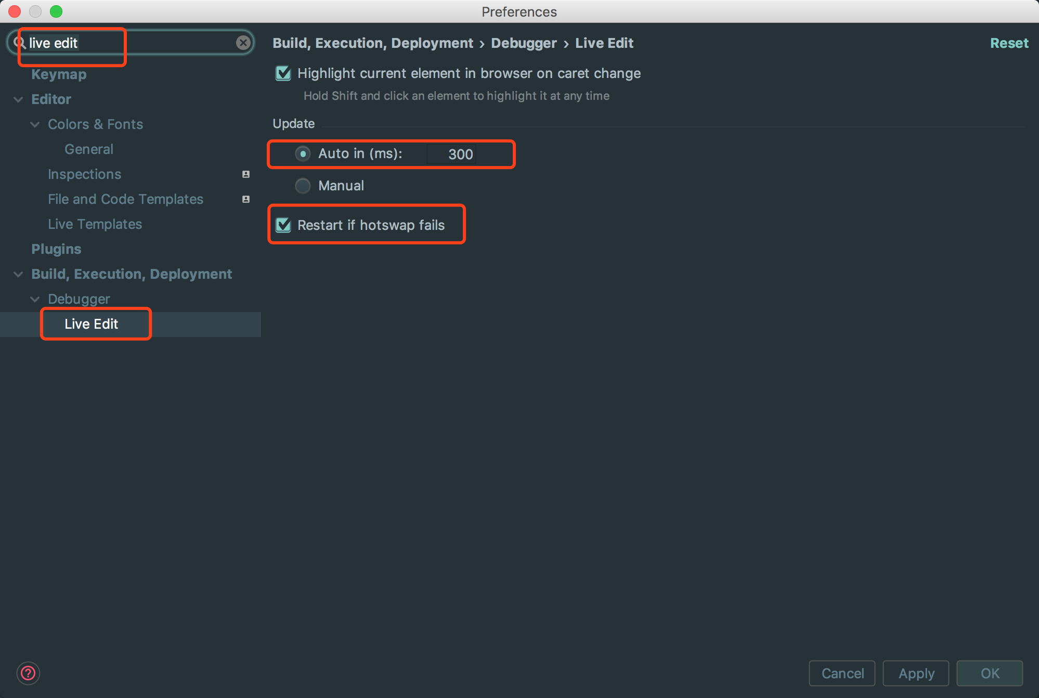Click the Inspections profile icon
1039x698 pixels.
(246, 174)
